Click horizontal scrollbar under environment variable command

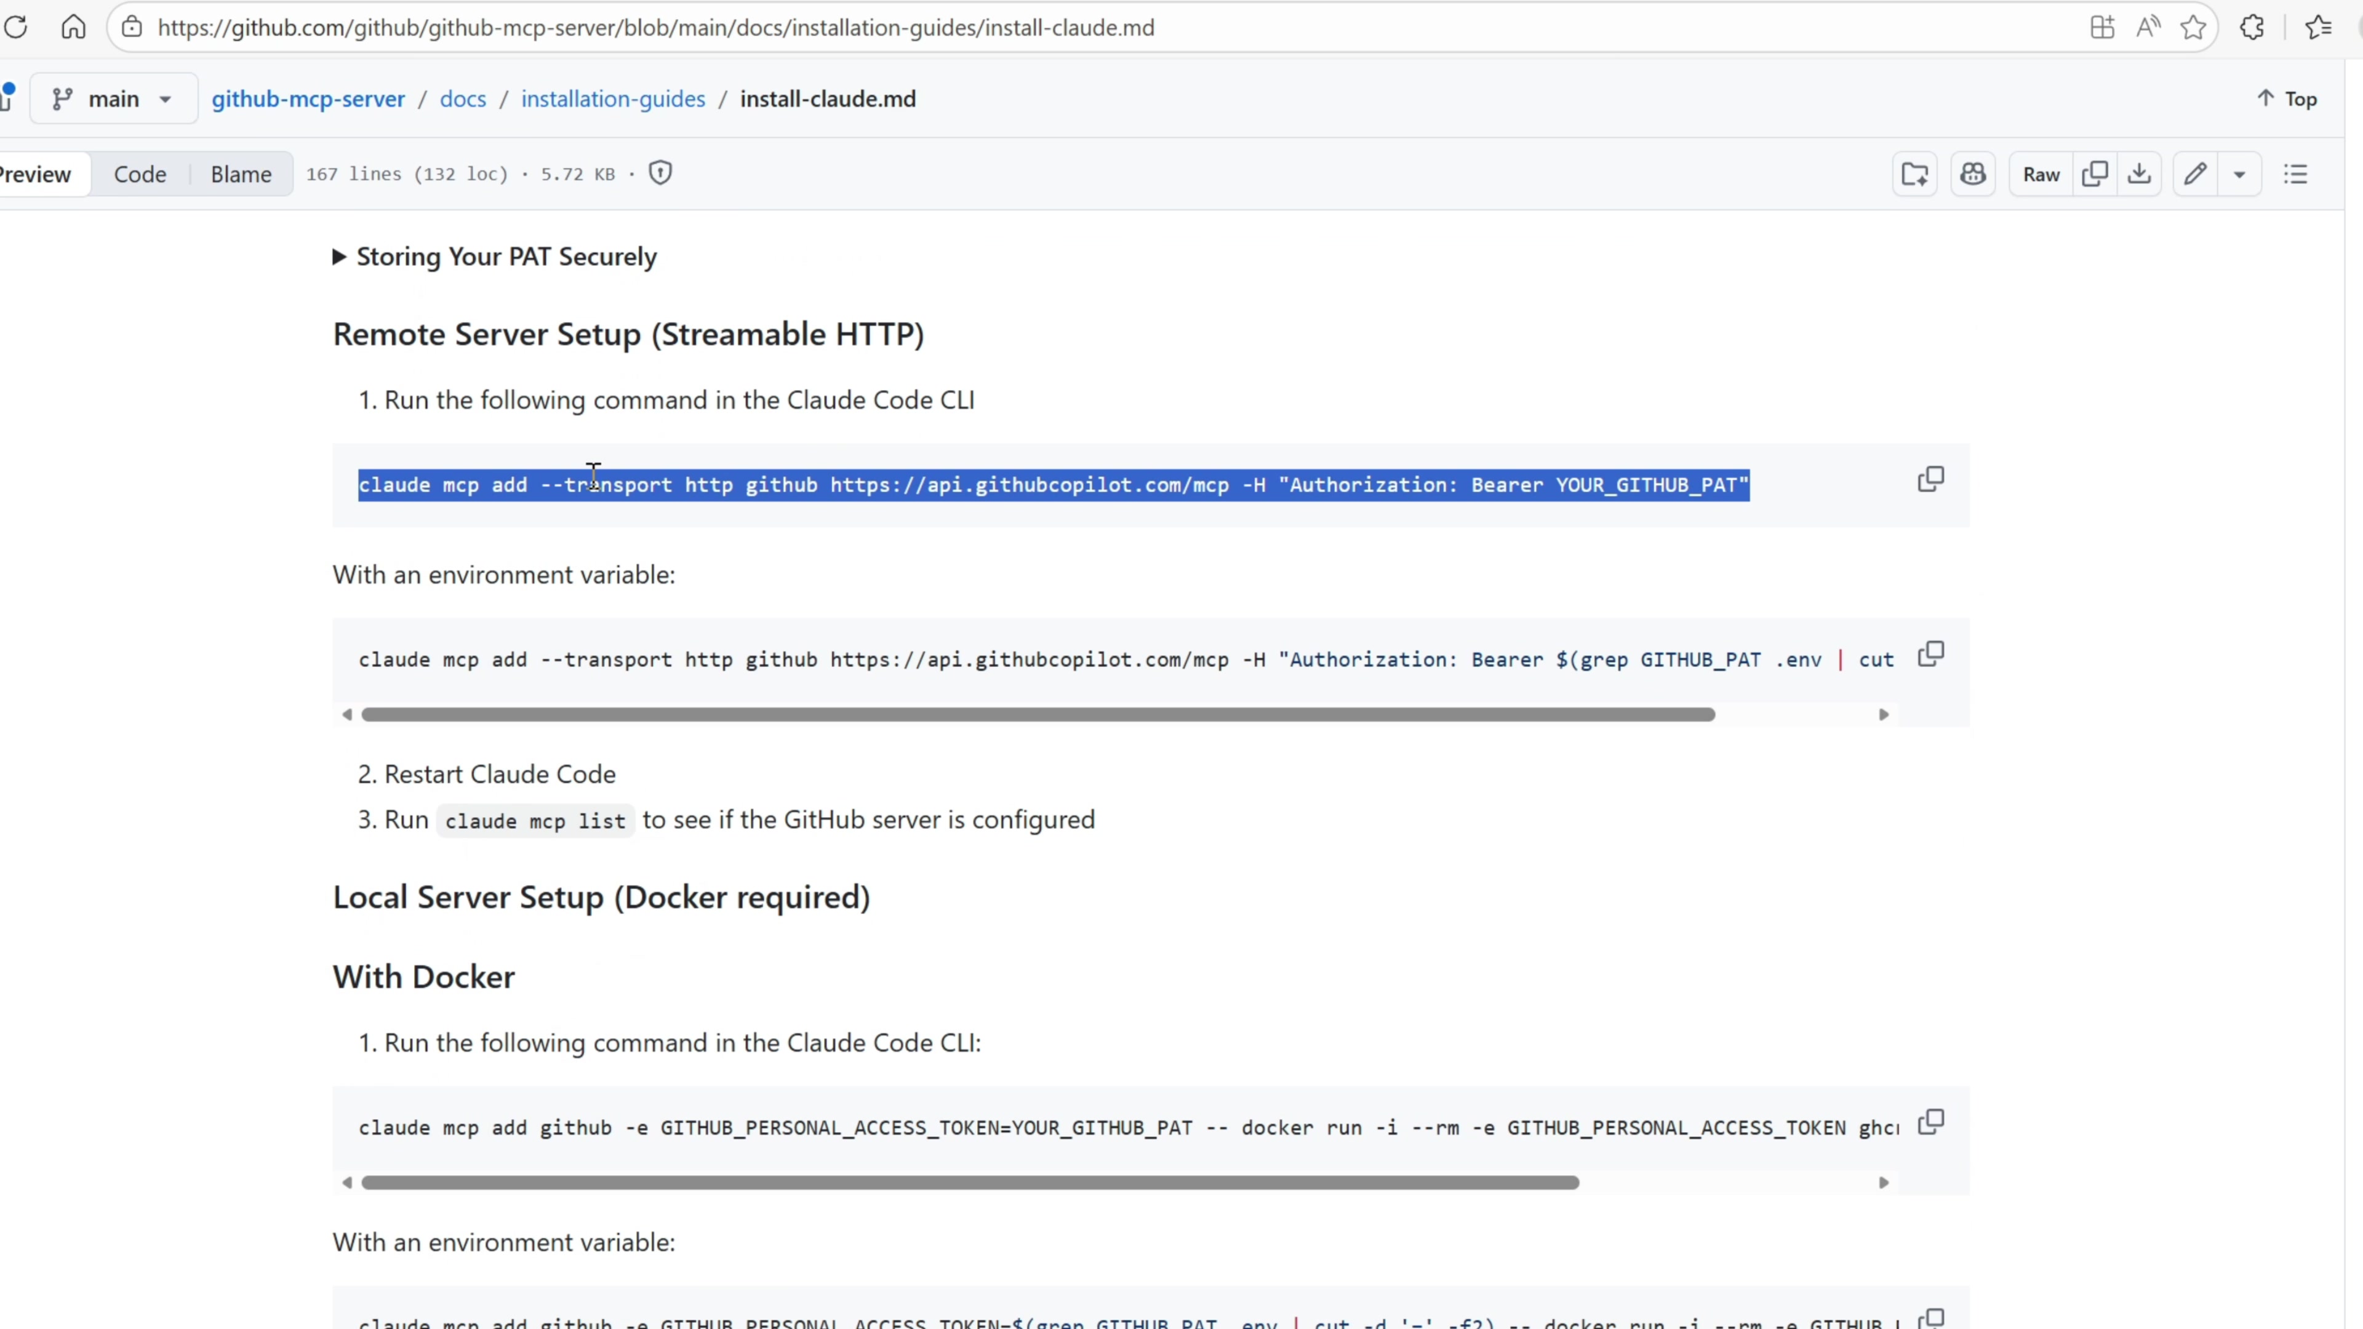click(x=1036, y=714)
